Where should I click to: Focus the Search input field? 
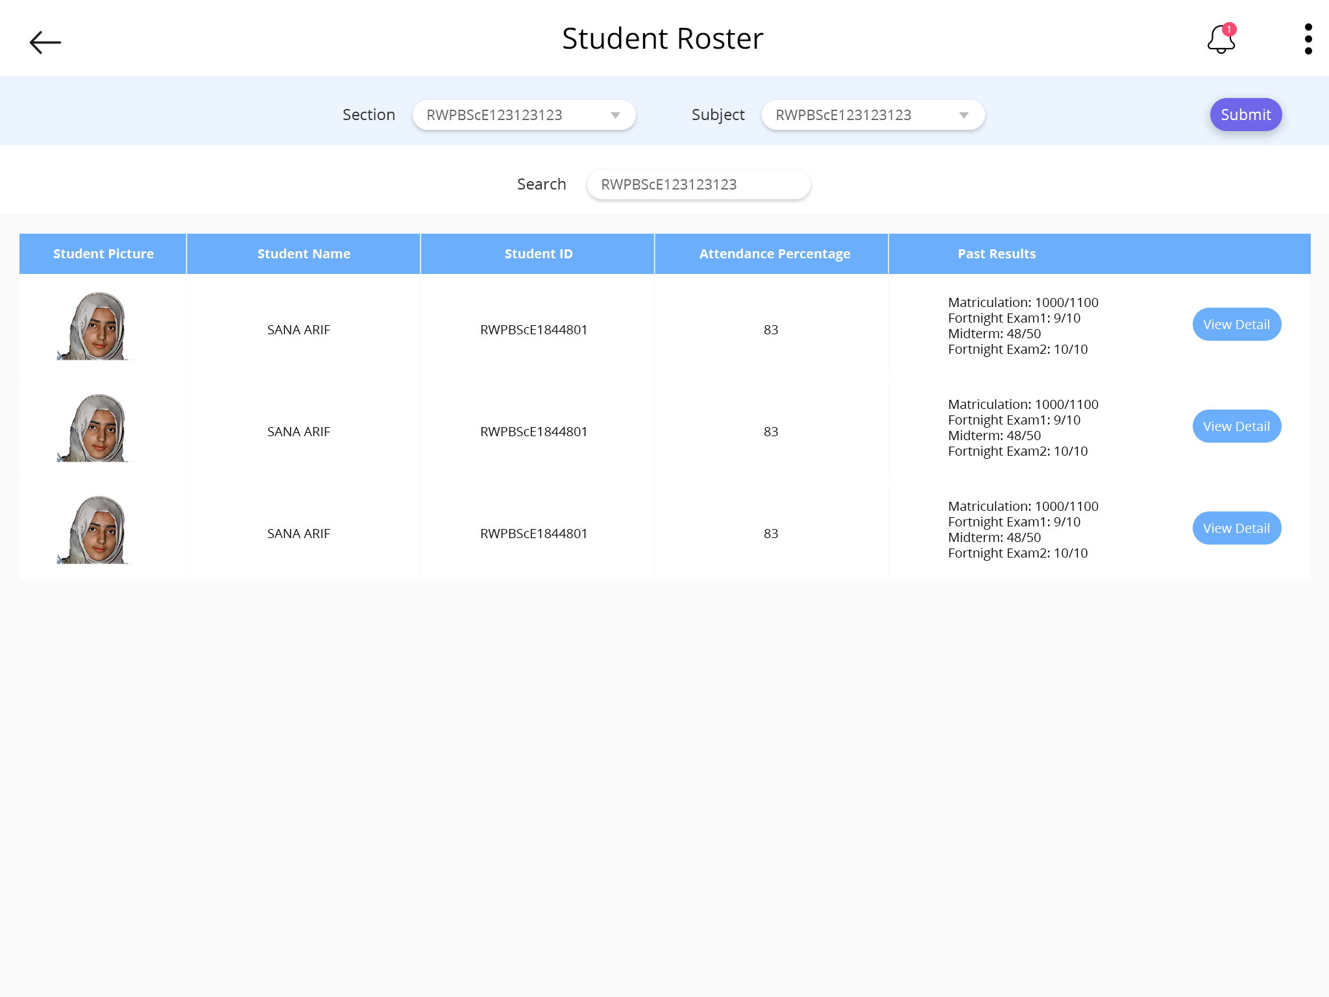(x=698, y=184)
